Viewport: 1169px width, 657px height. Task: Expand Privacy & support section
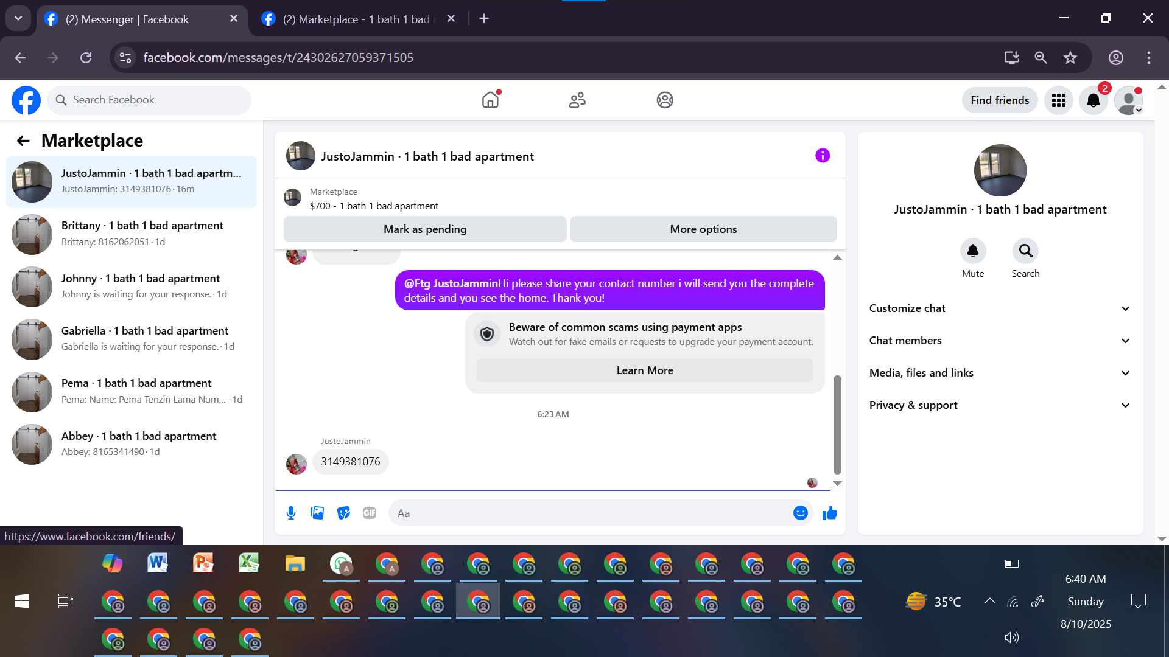click(x=999, y=405)
